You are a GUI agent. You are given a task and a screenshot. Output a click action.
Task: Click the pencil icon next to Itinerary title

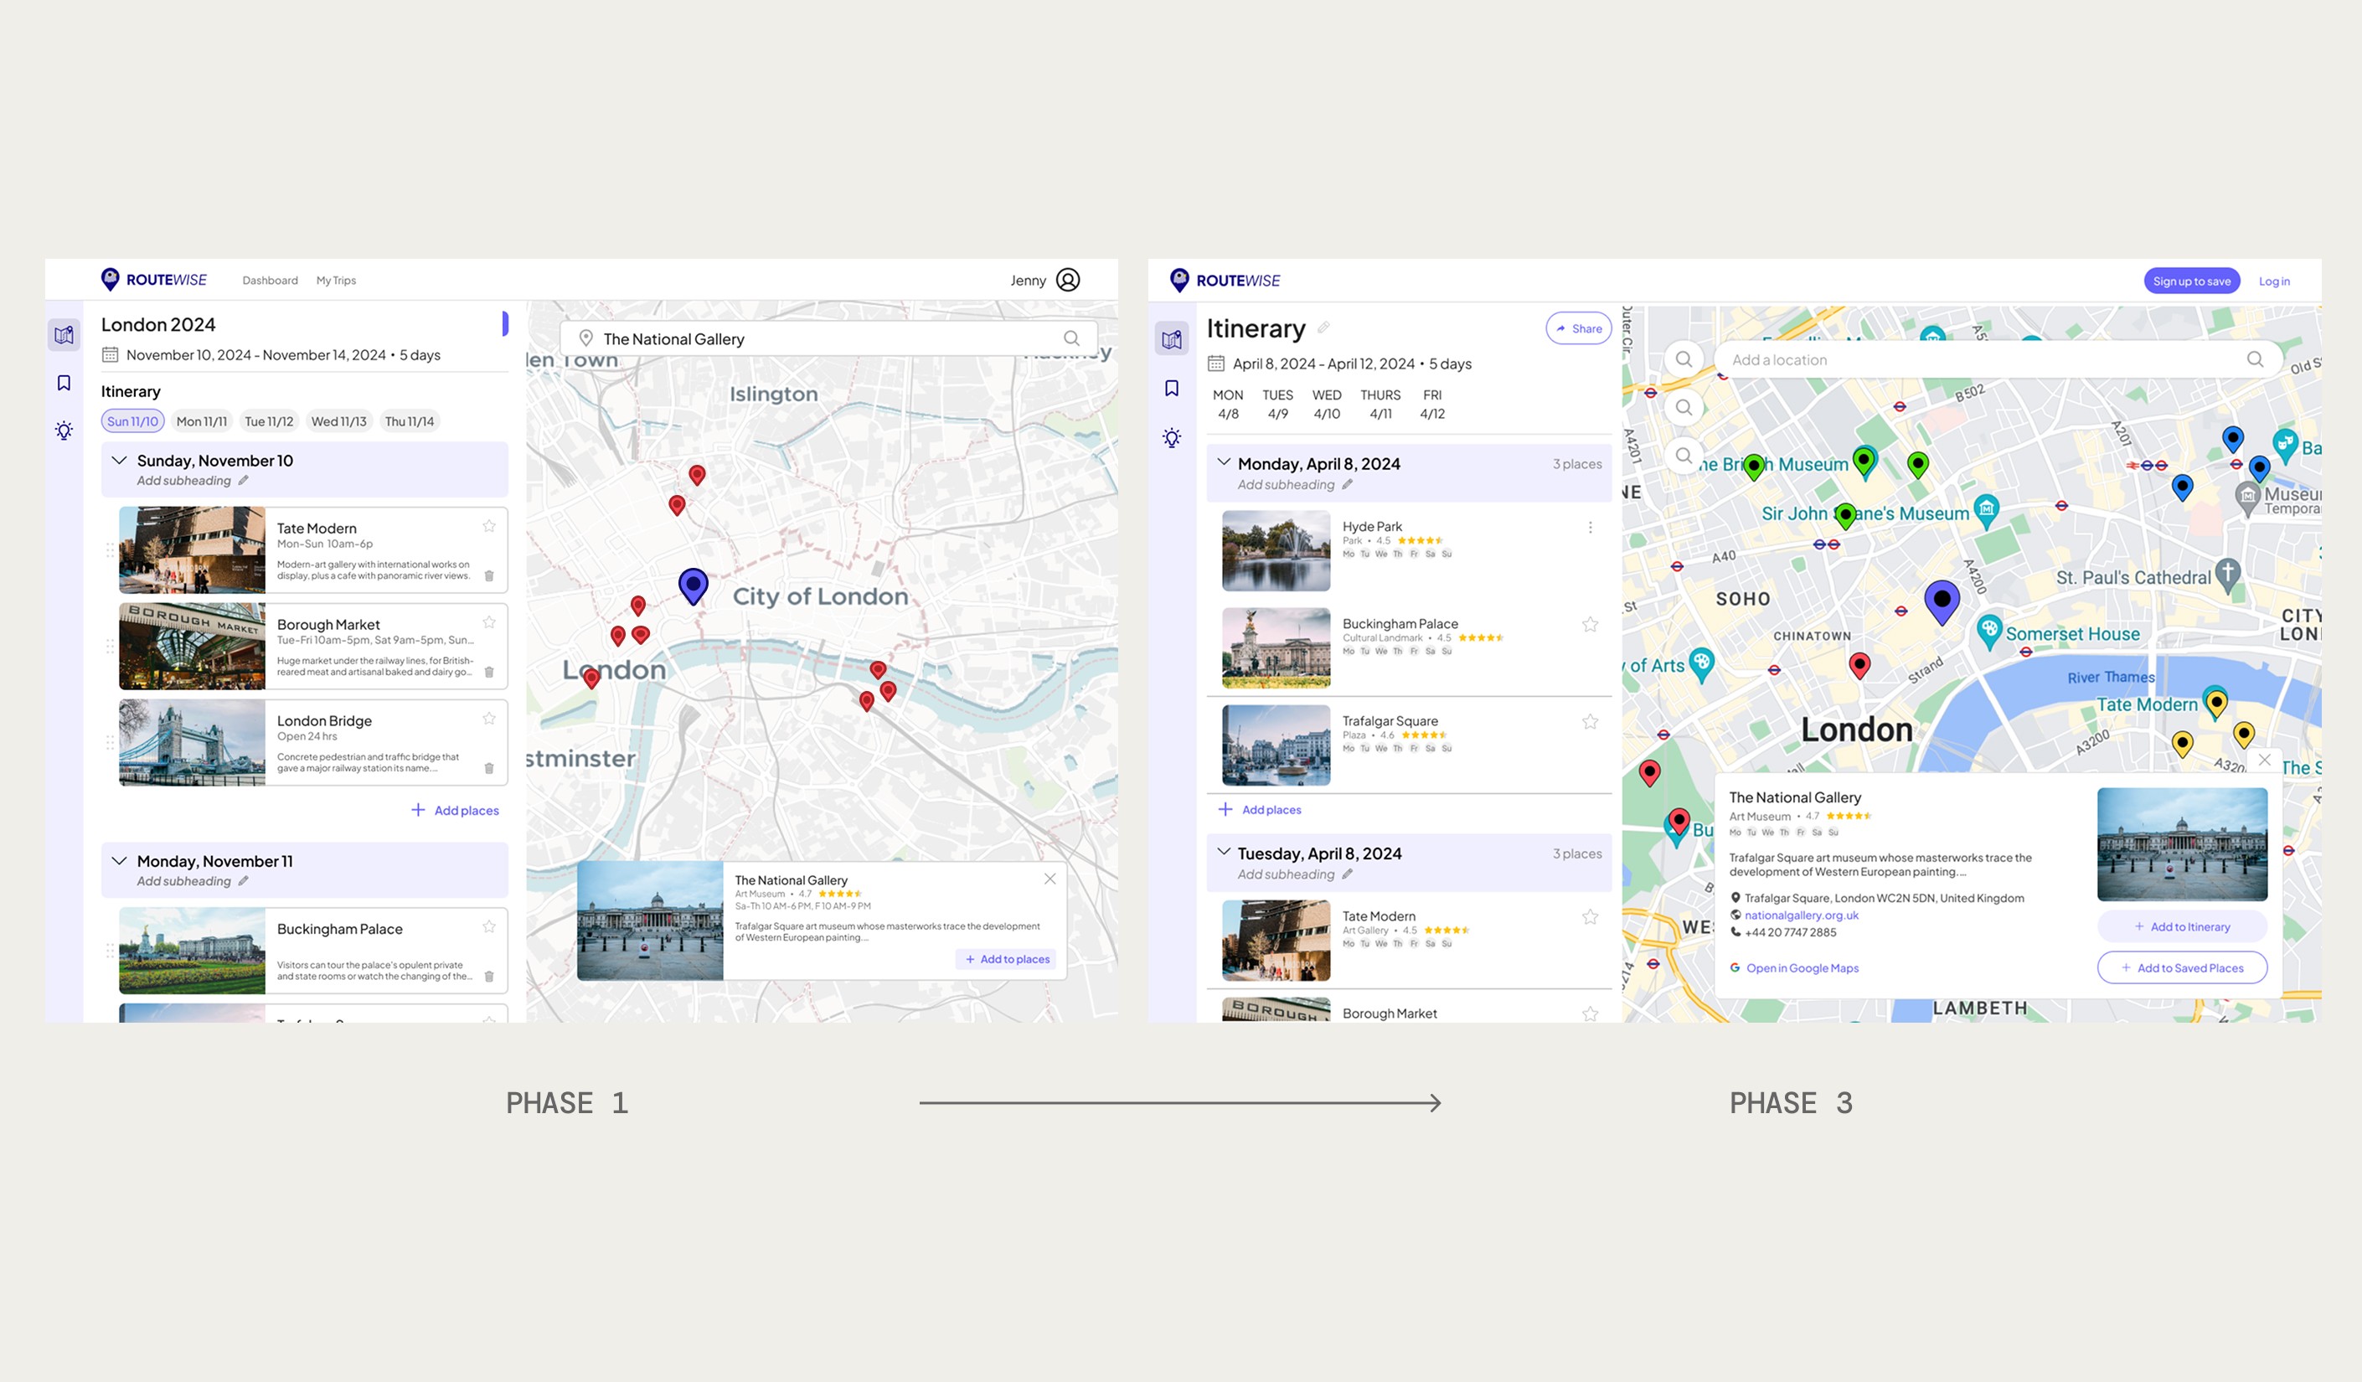coord(1323,327)
